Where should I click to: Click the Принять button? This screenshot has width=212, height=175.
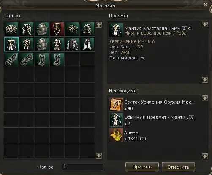(x=142, y=167)
